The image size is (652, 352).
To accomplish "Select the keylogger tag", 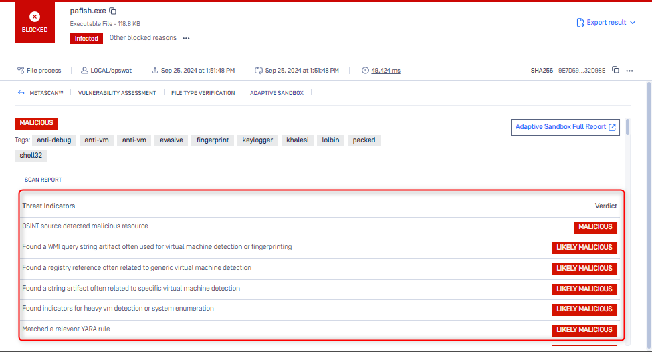I will (257, 140).
